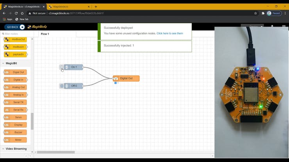Pick the Serial Rx palette node
Image resolution: width=289 pixels, height=162 pixels.
[x=16, y=110]
